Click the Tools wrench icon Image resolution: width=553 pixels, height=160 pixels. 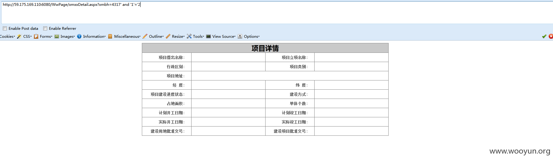189,36
